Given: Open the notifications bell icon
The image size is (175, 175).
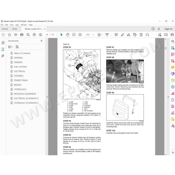Looking at the screenshot, I should tap(159, 29).
